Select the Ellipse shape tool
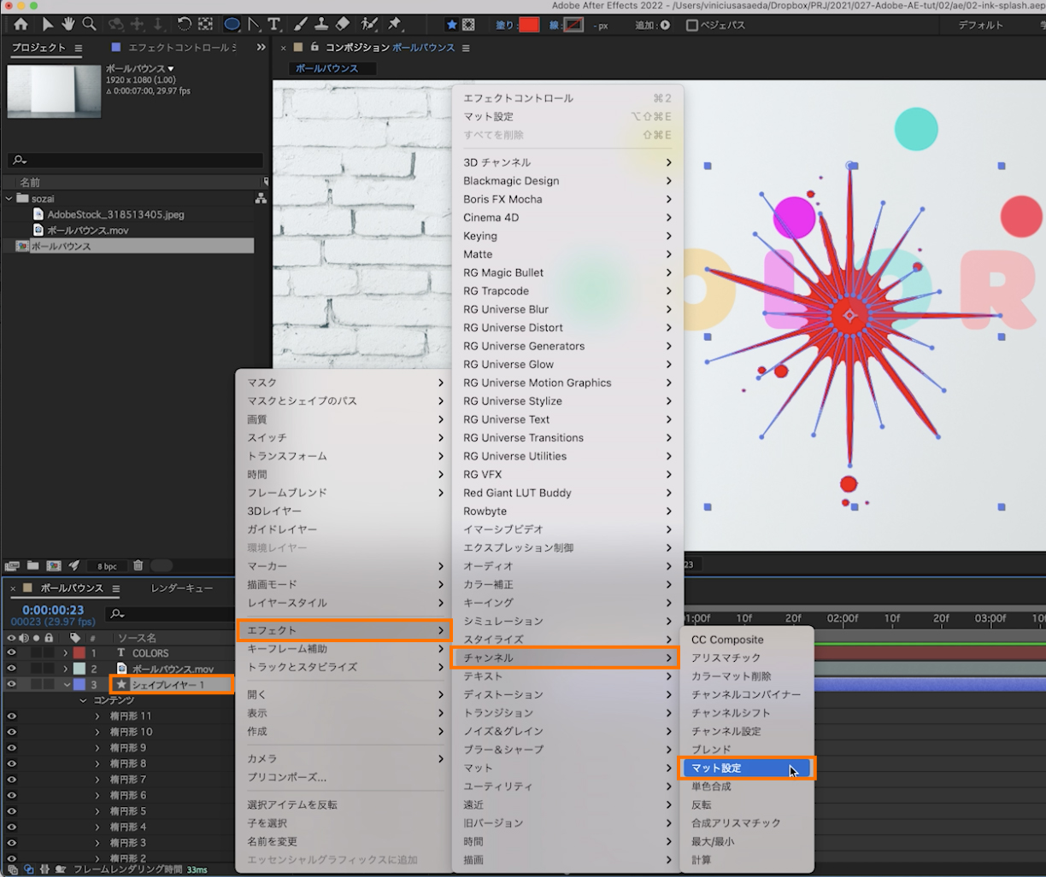 pyautogui.click(x=232, y=25)
